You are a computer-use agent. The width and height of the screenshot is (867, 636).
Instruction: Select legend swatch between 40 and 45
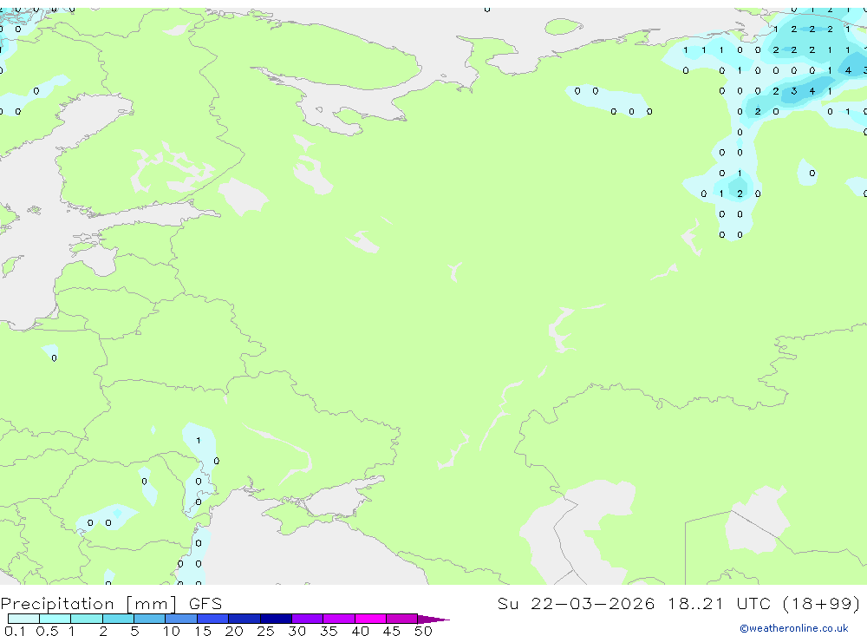click(370, 619)
